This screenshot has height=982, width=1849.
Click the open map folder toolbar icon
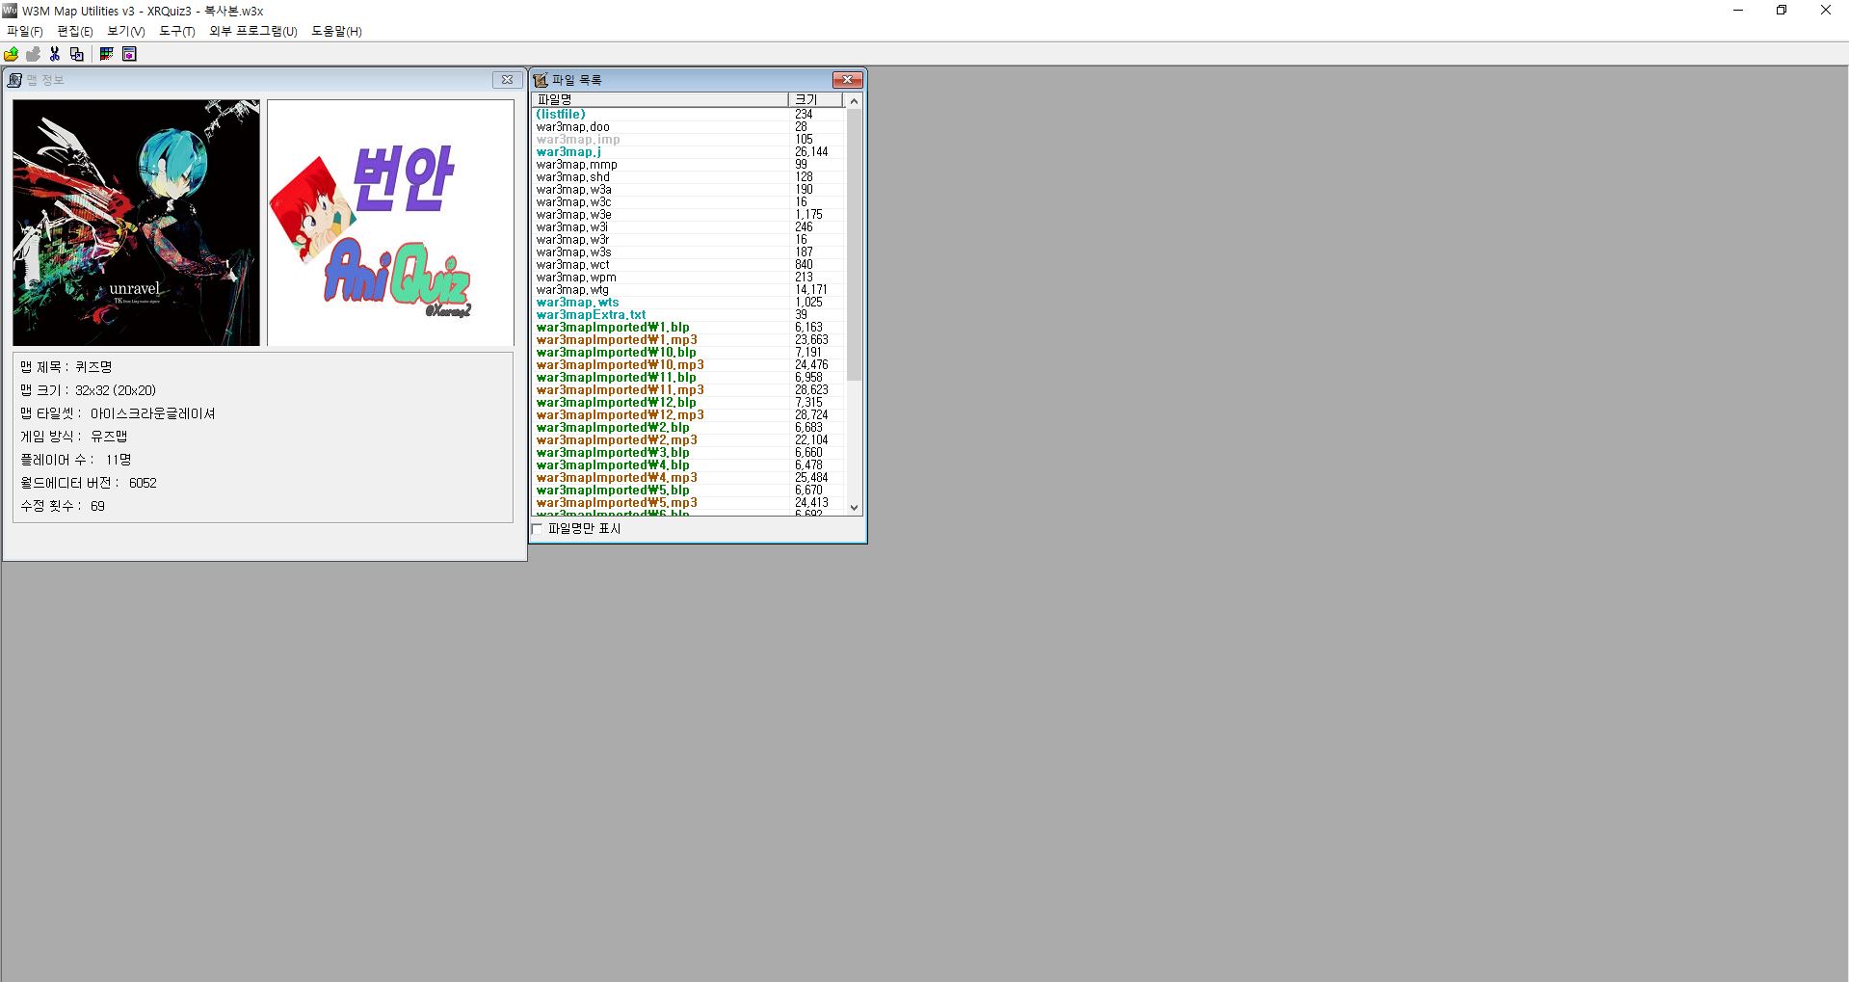[12, 54]
